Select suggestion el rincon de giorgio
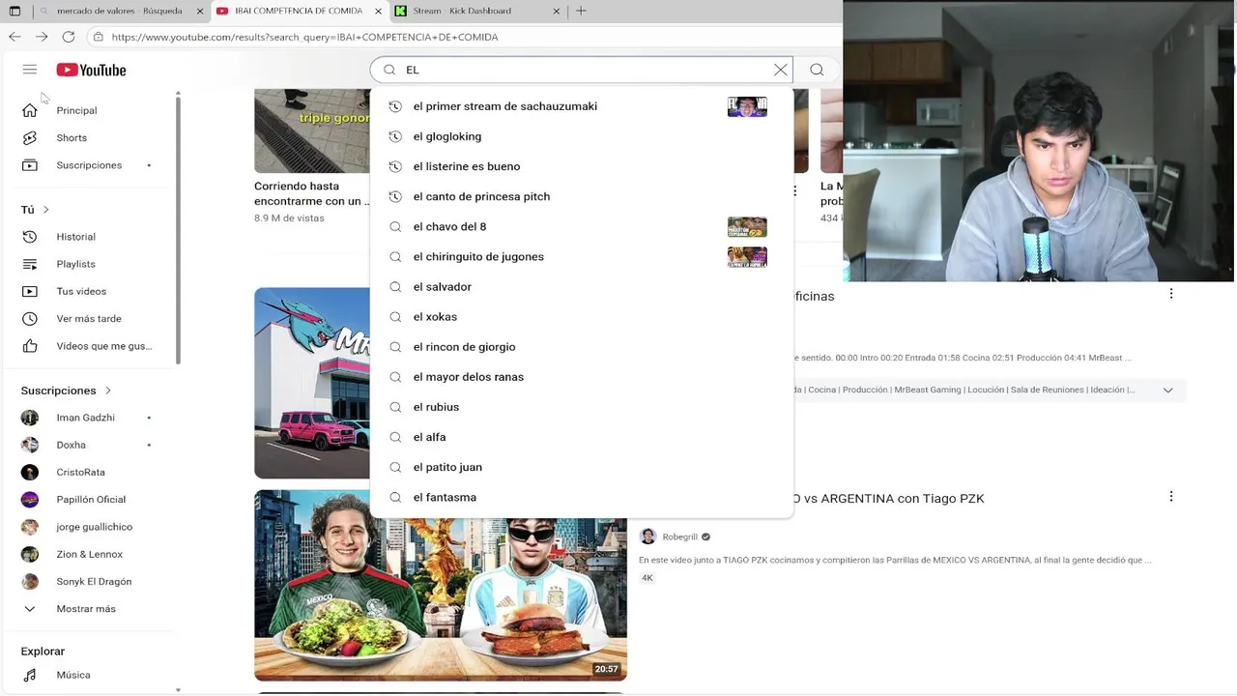Image resolution: width=1237 pixels, height=696 pixels. pyautogui.click(x=581, y=346)
